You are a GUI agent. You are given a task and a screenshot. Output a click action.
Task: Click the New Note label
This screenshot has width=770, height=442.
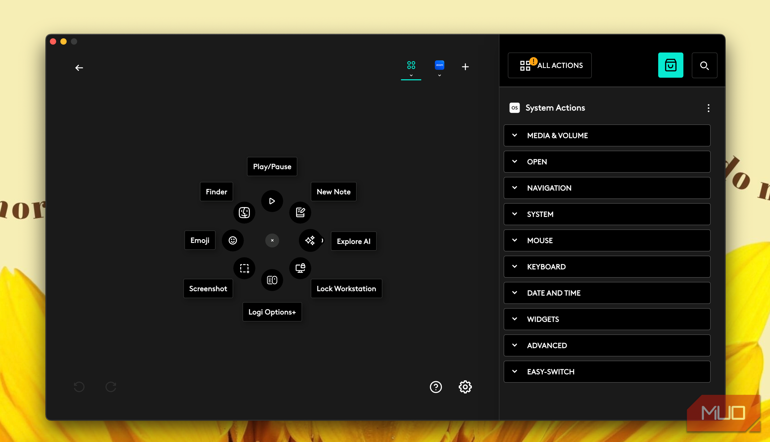coord(334,192)
